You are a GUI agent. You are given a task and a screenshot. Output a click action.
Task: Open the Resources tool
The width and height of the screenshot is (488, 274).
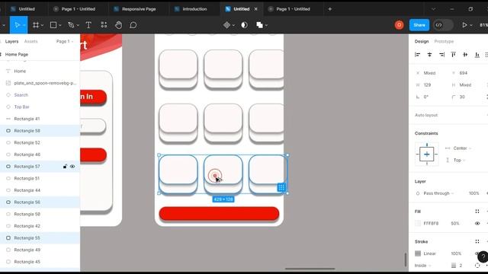104,25
